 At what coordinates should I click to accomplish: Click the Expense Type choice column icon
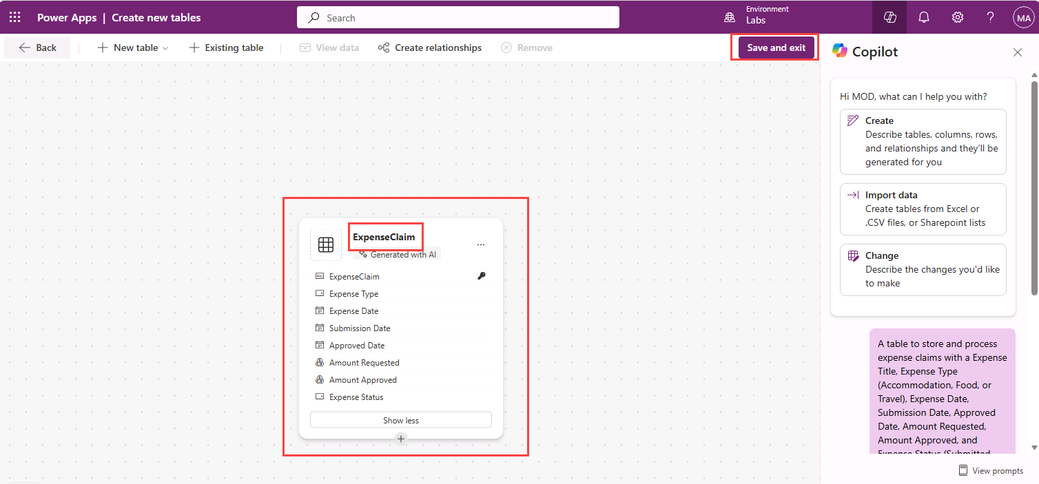click(x=320, y=293)
